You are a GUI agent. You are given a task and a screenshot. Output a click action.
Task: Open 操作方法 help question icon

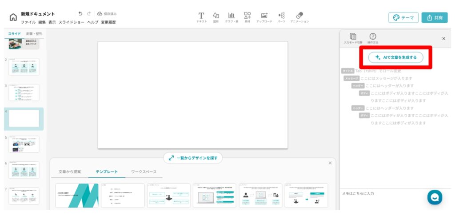[x=373, y=38]
